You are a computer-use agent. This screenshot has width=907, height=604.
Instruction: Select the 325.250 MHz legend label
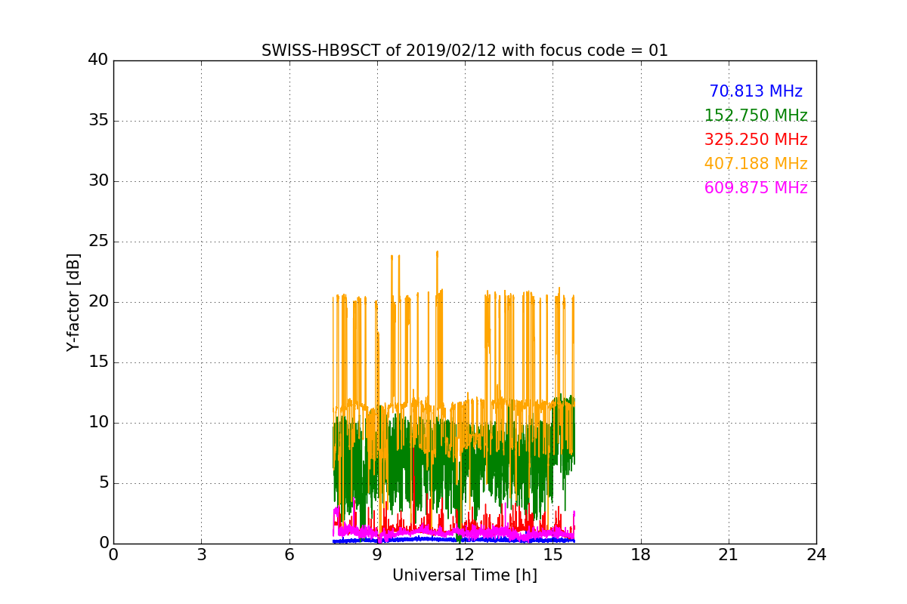756,140
